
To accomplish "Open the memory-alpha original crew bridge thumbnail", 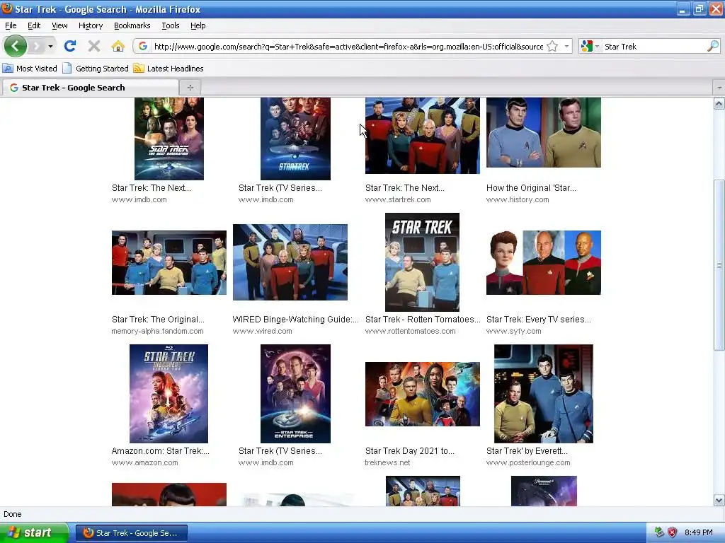I will tap(169, 263).
